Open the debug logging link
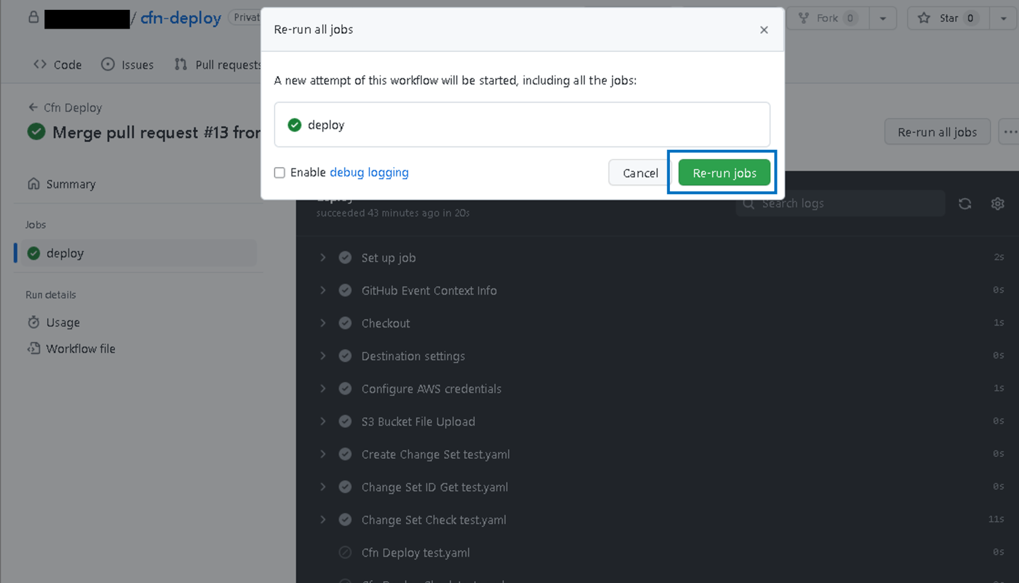The width and height of the screenshot is (1019, 583). click(369, 172)
